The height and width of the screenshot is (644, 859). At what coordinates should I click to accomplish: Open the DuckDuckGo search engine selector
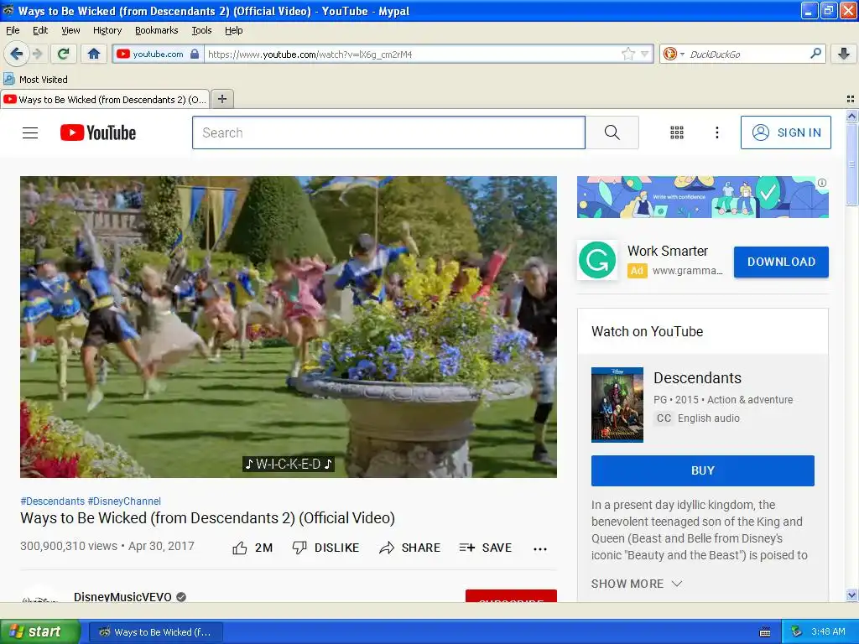pos(674,54)
